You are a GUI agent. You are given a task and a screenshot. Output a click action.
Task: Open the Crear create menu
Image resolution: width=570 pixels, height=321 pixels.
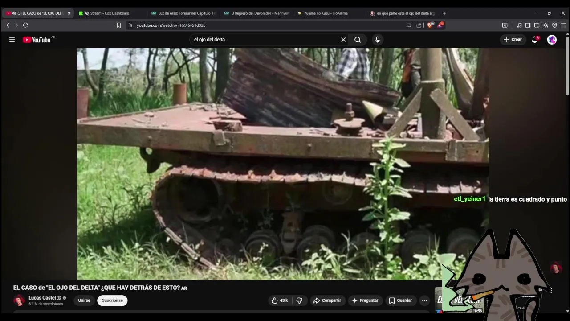pyautogui.click(x=513, y=40)
